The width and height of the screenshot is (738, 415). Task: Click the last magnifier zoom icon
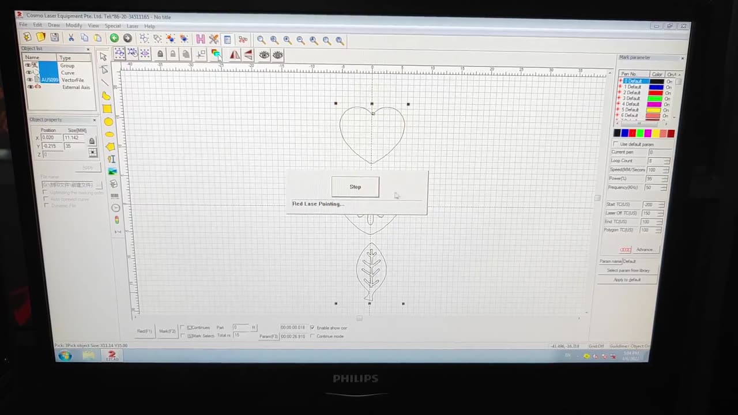[340, 40]
